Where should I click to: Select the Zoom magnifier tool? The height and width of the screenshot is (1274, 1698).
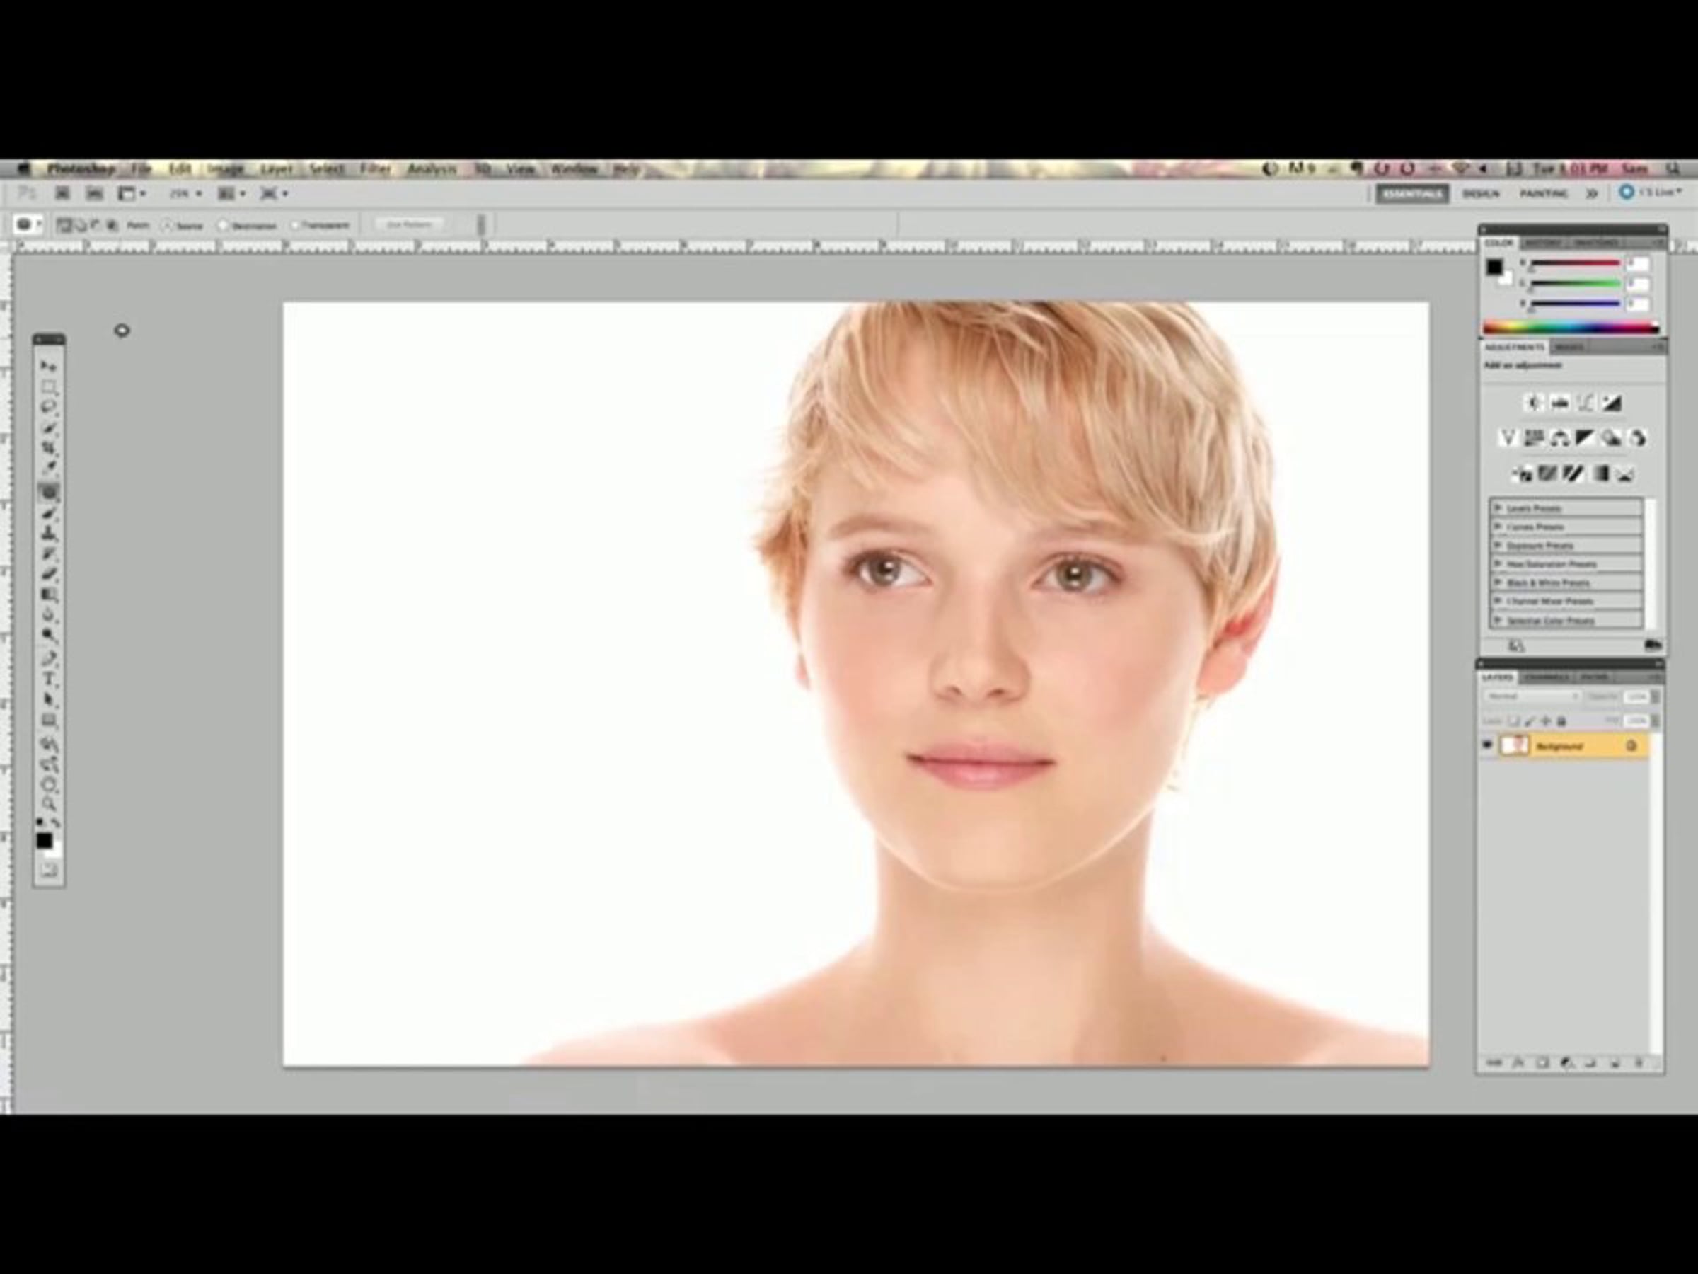[x=48, y=804]
